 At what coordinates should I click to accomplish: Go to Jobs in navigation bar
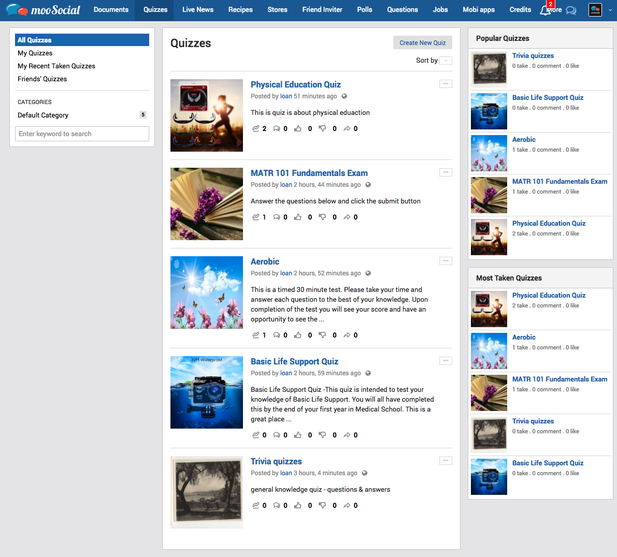pyautogui.click(x=440, y=10)
